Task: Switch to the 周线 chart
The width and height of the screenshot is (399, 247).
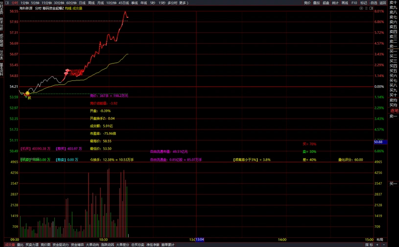Action: pos(92,3)
